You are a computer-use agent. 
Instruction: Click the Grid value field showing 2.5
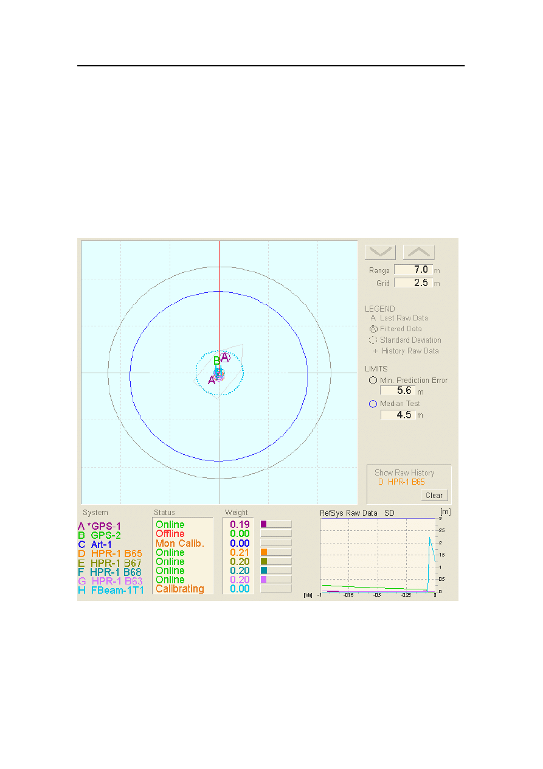tap(413, 283)
